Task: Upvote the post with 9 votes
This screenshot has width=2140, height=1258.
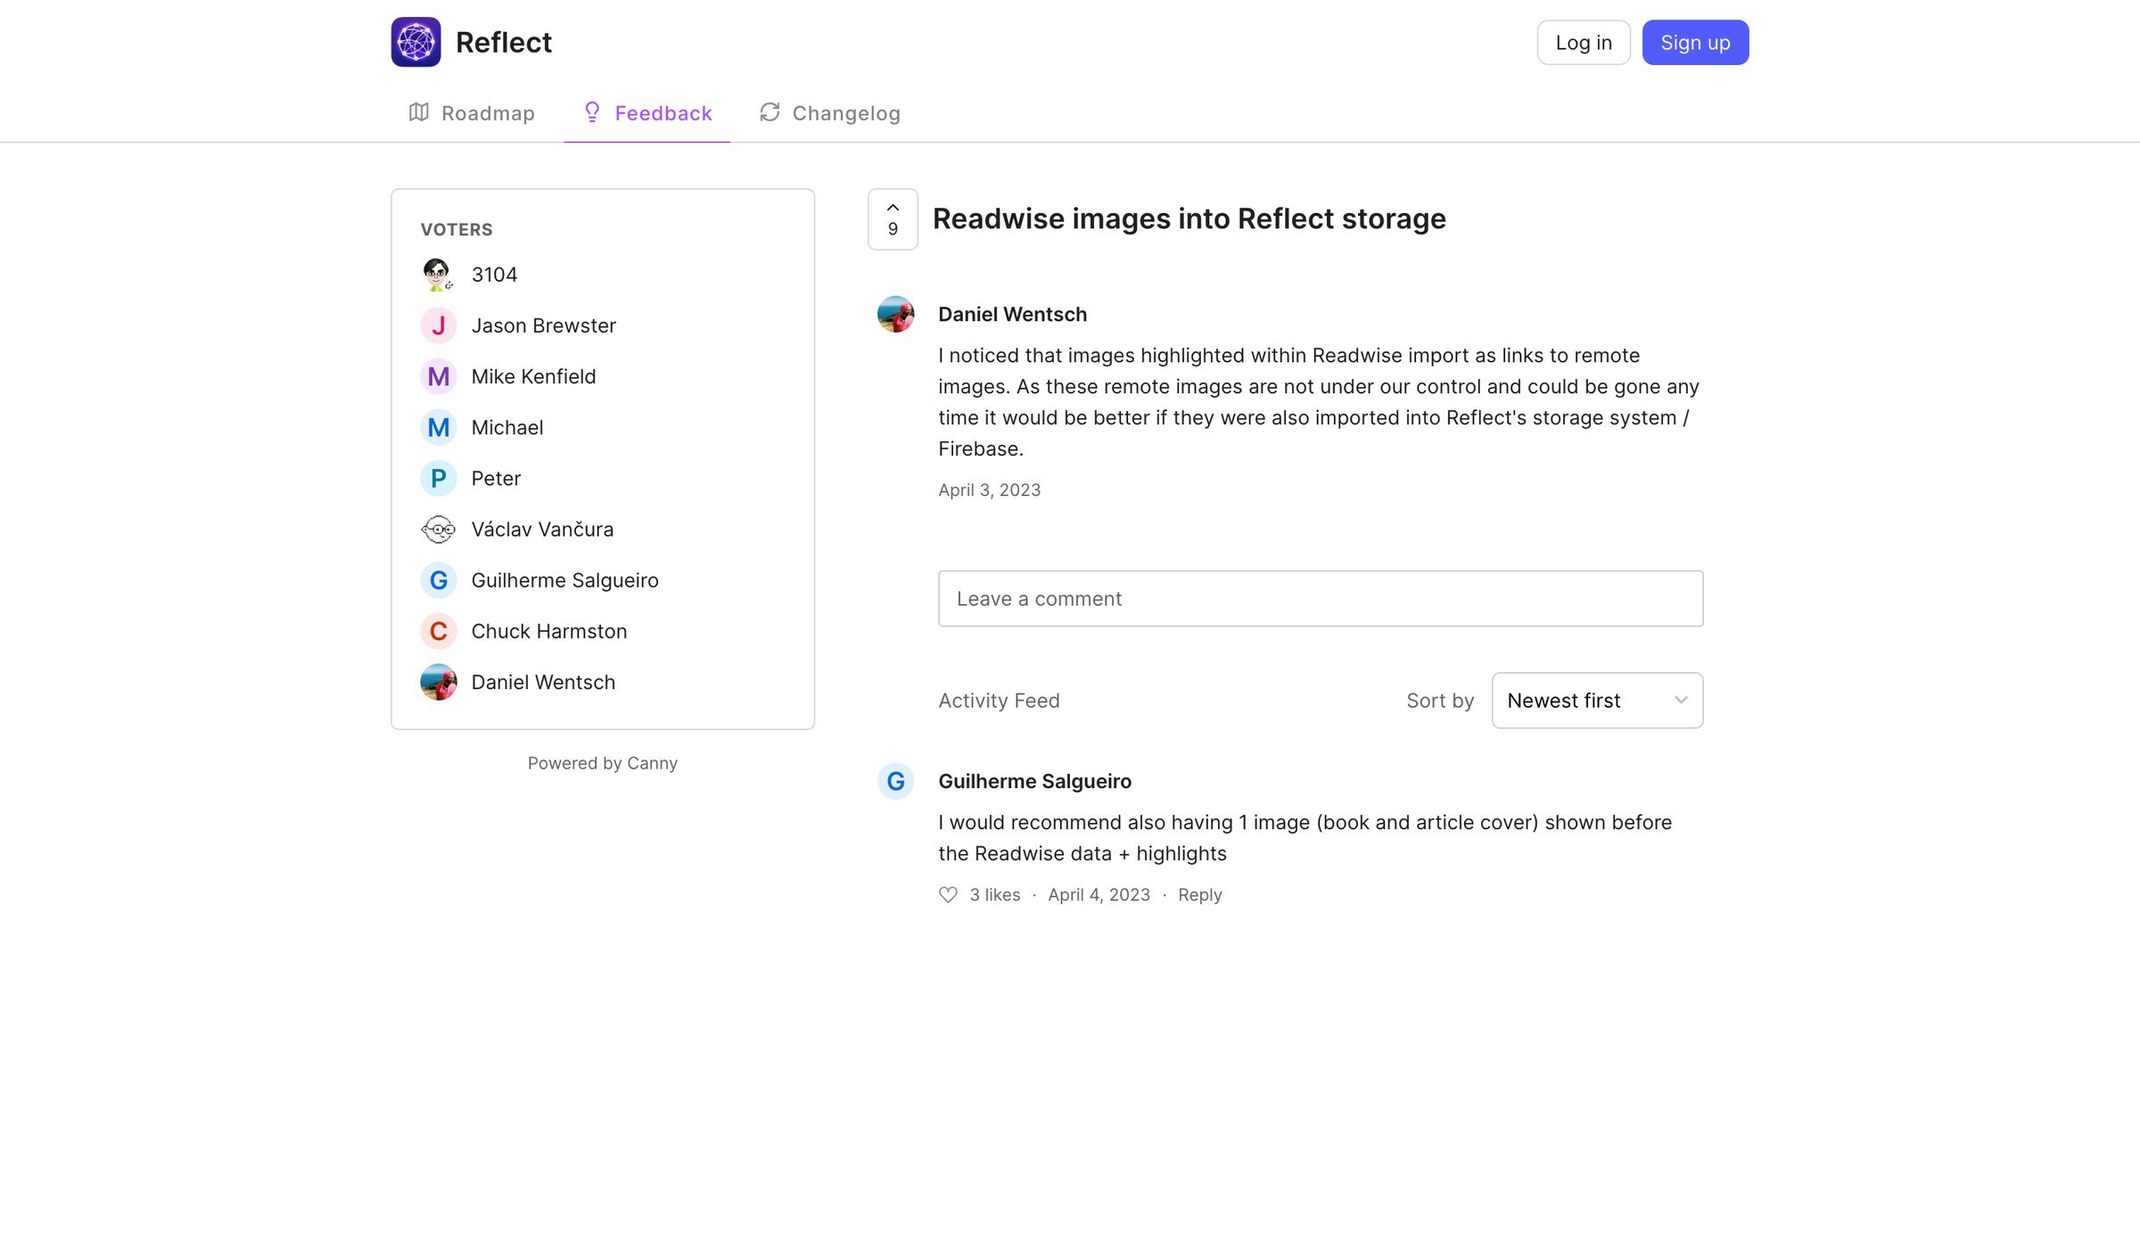Action: pyautogui.click(x=893, y=219)
